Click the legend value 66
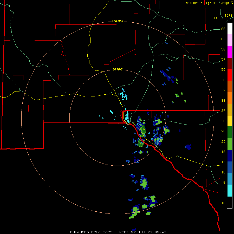 click(223, 29)
